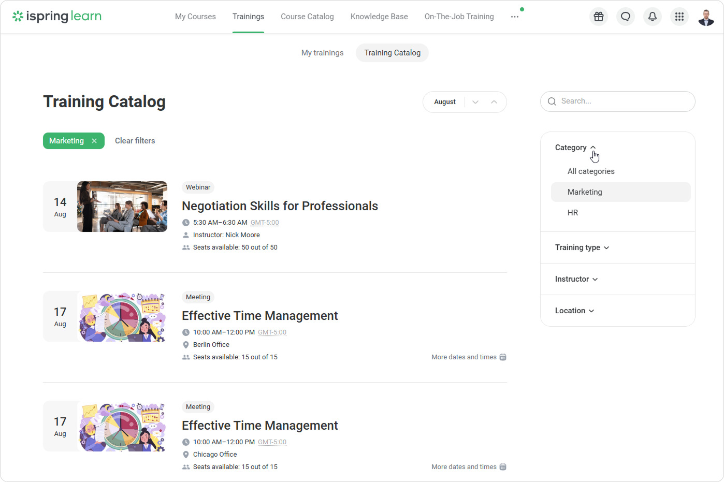Select the HR category option
The width and height of the screenshot is (724, 482).
click(x=621, y=213)
